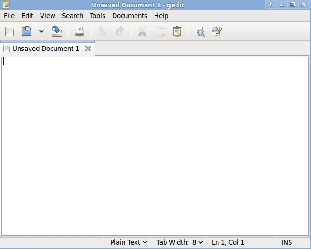Save the document with the save icon

[x=57, y=31]
